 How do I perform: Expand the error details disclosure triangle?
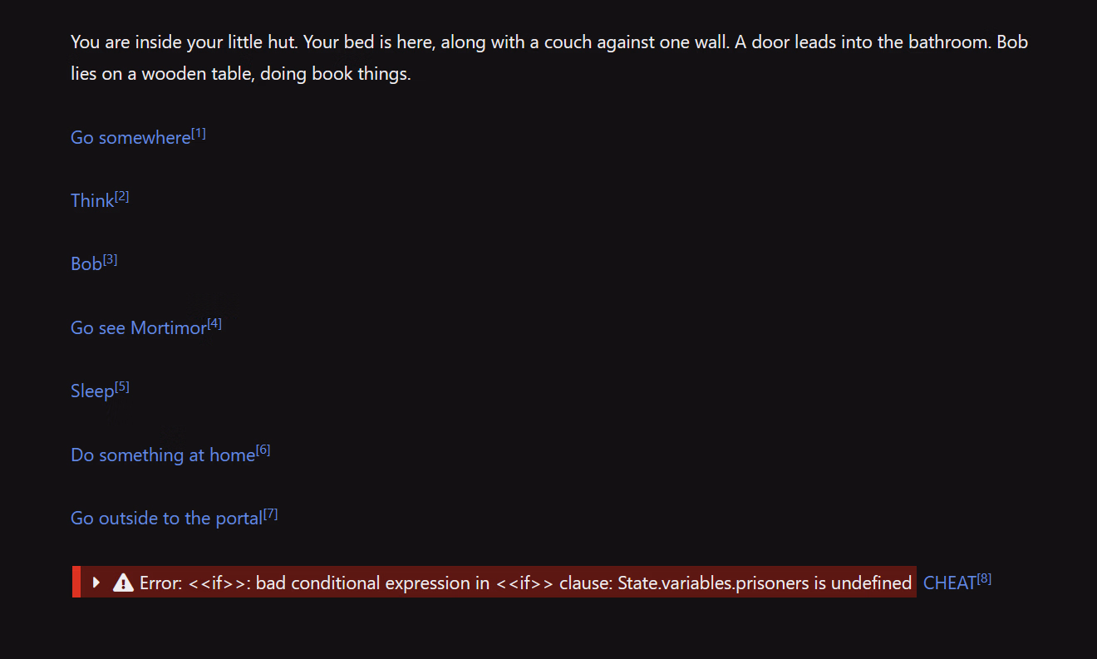[x=96, y=583]
